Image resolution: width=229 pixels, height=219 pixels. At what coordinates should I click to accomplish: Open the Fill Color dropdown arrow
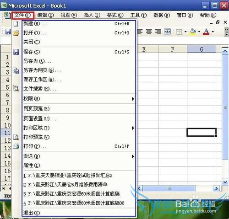pyautogui.click(x=199, y=32)
